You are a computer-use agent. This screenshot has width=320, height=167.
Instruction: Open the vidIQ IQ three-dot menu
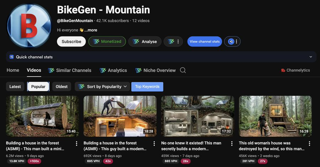233,41
